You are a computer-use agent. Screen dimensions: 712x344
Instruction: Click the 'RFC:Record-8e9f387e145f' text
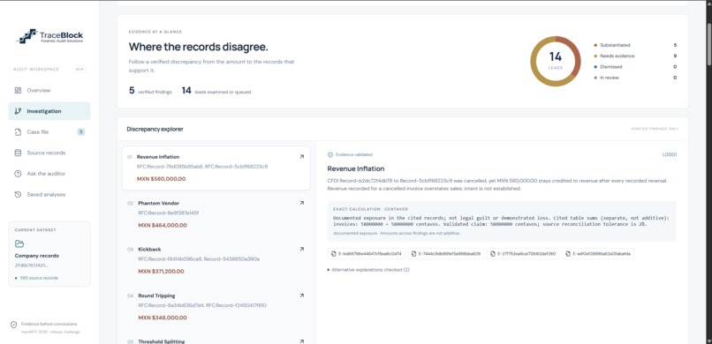pyautogui.click(x=169, y=213)
